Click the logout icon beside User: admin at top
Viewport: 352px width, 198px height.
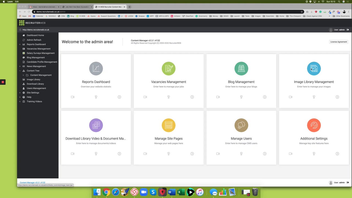click(x=348, y=30)
